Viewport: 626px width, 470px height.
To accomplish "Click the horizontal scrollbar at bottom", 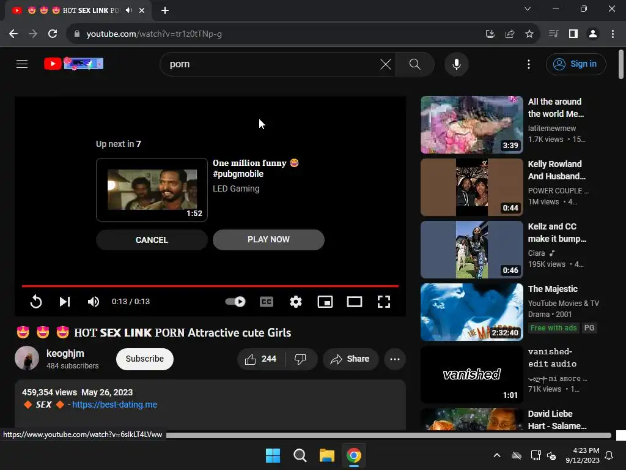I will (x=388, y=435).
